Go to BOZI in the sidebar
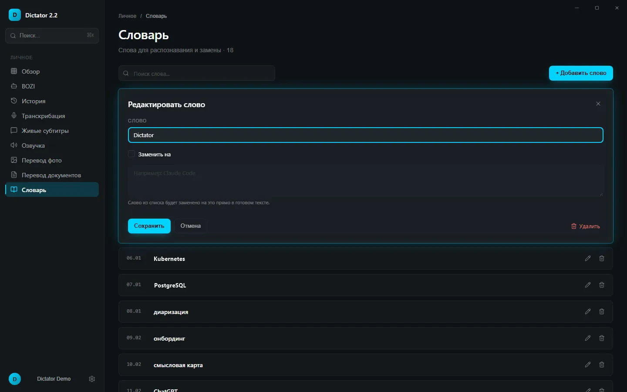This screenshot has width=627, height=392. click(x=52, y=86)
